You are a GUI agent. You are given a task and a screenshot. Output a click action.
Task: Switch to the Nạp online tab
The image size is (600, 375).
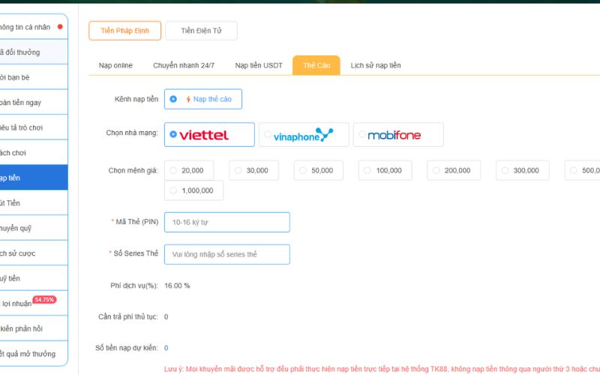tap(115, 65)
